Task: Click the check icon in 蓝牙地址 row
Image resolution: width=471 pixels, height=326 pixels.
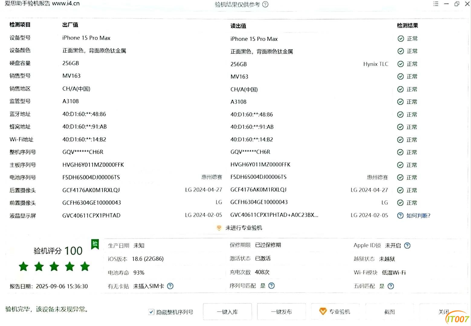Action: (x=400, y=115)
